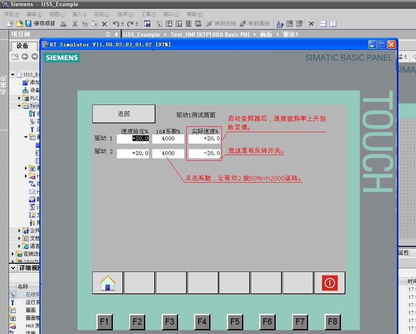
Task: Open the 选项(N) menu
Action: [126, 14]
